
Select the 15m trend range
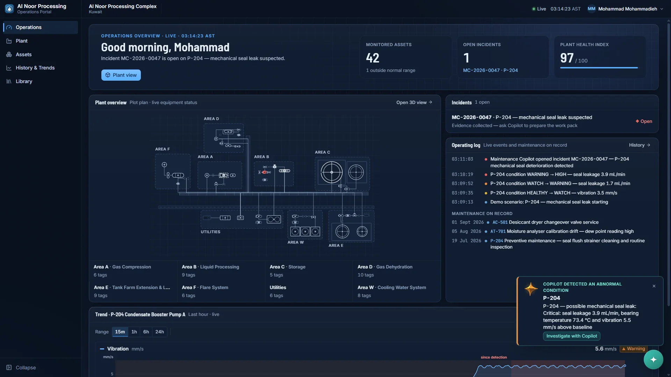click(x=120, y=332)
